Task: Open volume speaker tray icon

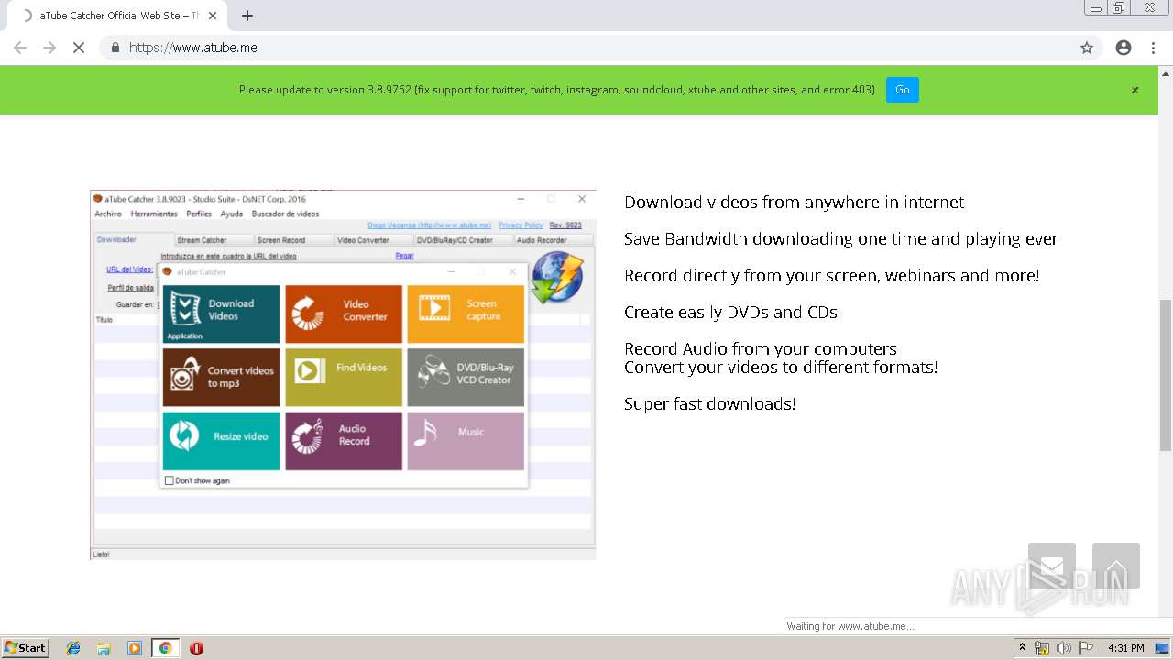Action: tap(1064, 648)
